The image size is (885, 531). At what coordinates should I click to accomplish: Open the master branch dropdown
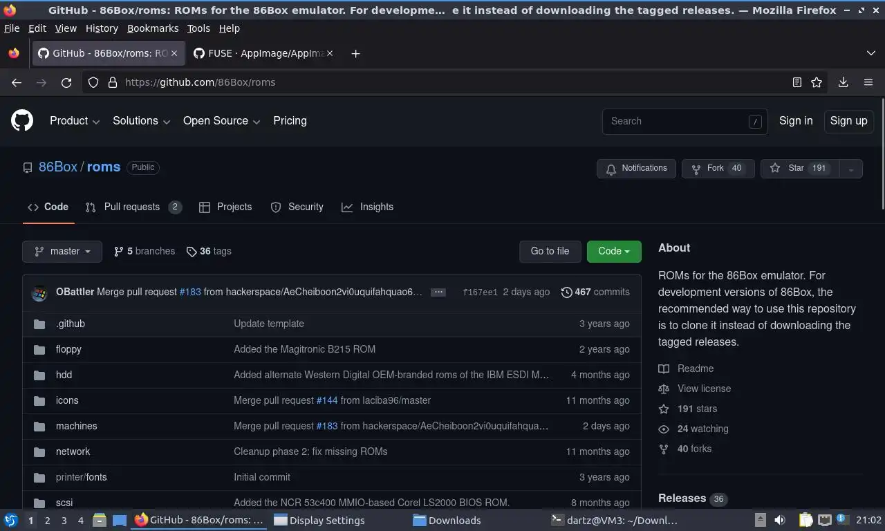pos(62,252)
